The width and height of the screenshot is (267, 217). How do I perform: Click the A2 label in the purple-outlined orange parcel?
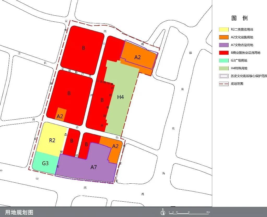(138, 57)
